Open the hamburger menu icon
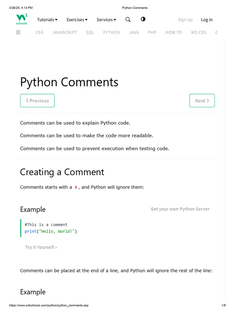Screen dimensions: 235x313 pyautogui.click(x=18, y=32)
